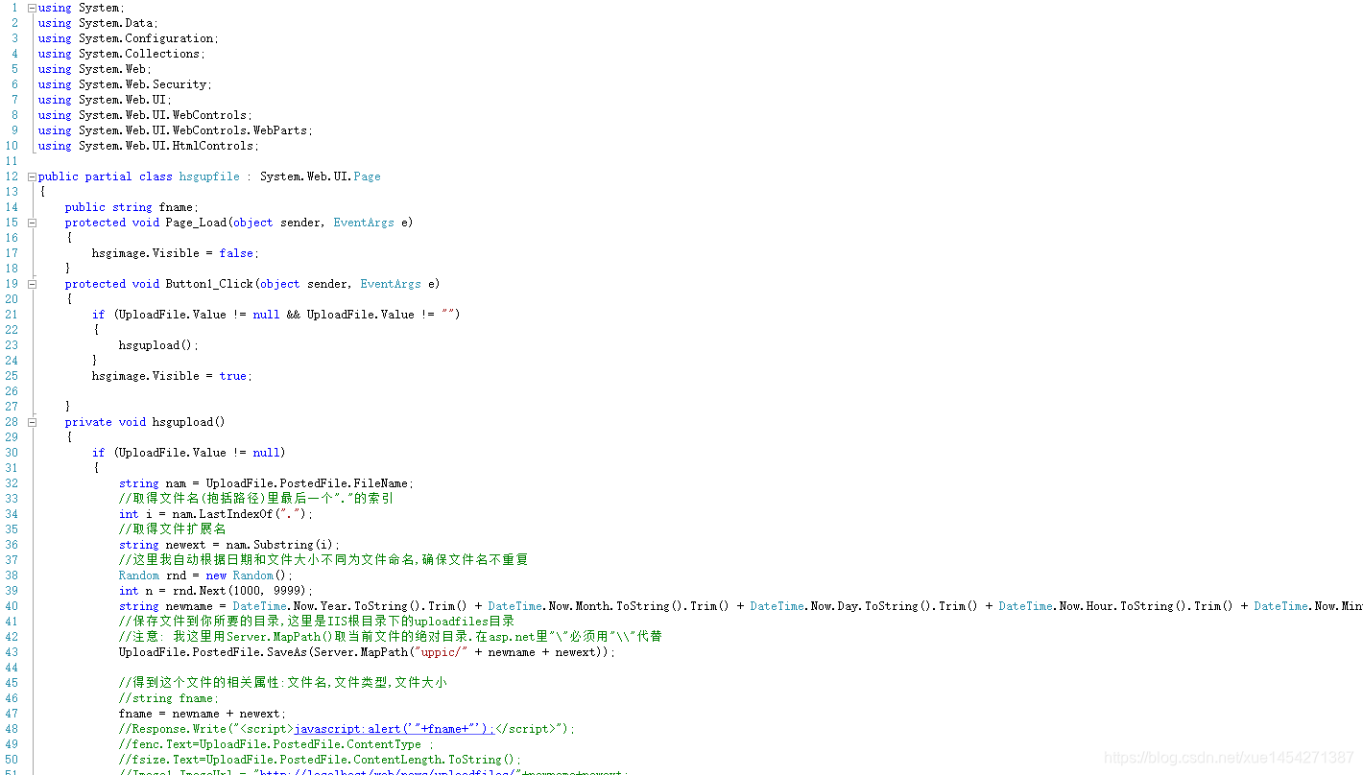Click line number 44 in the gutter
The width and height of the screenshot is (1363, 775).
click(12, 668)
